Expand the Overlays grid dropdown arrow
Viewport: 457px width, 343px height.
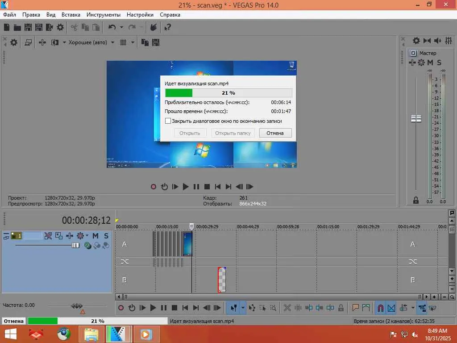pos(133,42)
